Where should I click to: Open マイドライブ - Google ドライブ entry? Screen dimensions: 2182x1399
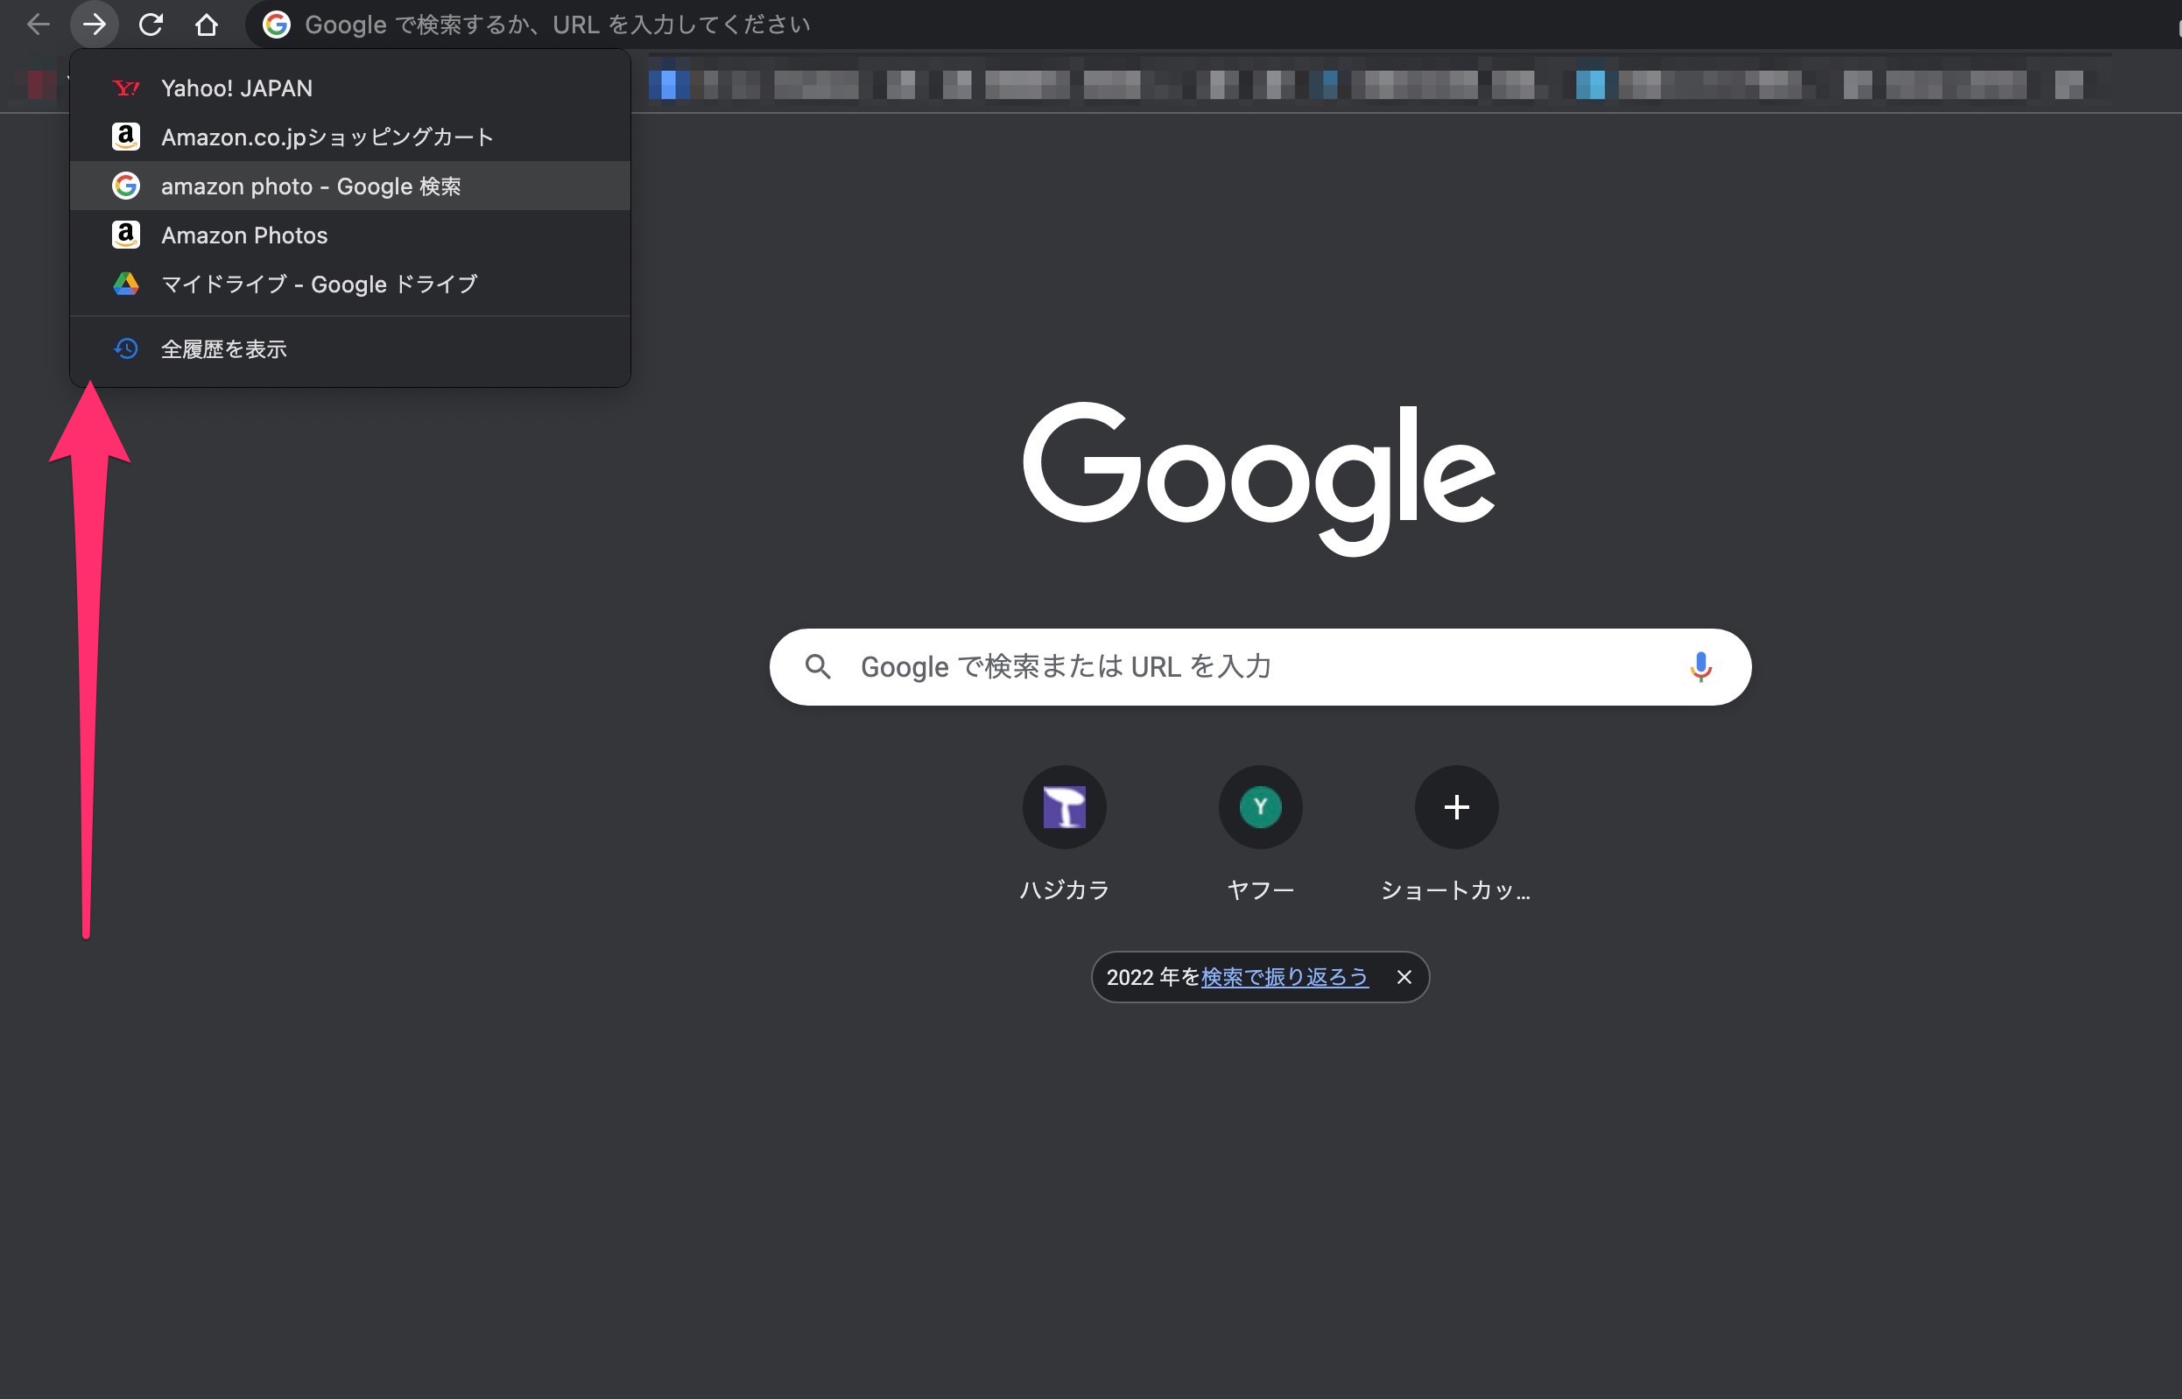click(x=349, y=285)
